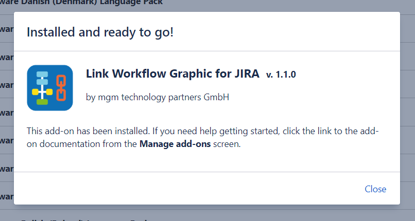The image size is (415, 221).
Task: Click the left yellow node in the logo
Action: pyautogui.click(x=35, y=92)
